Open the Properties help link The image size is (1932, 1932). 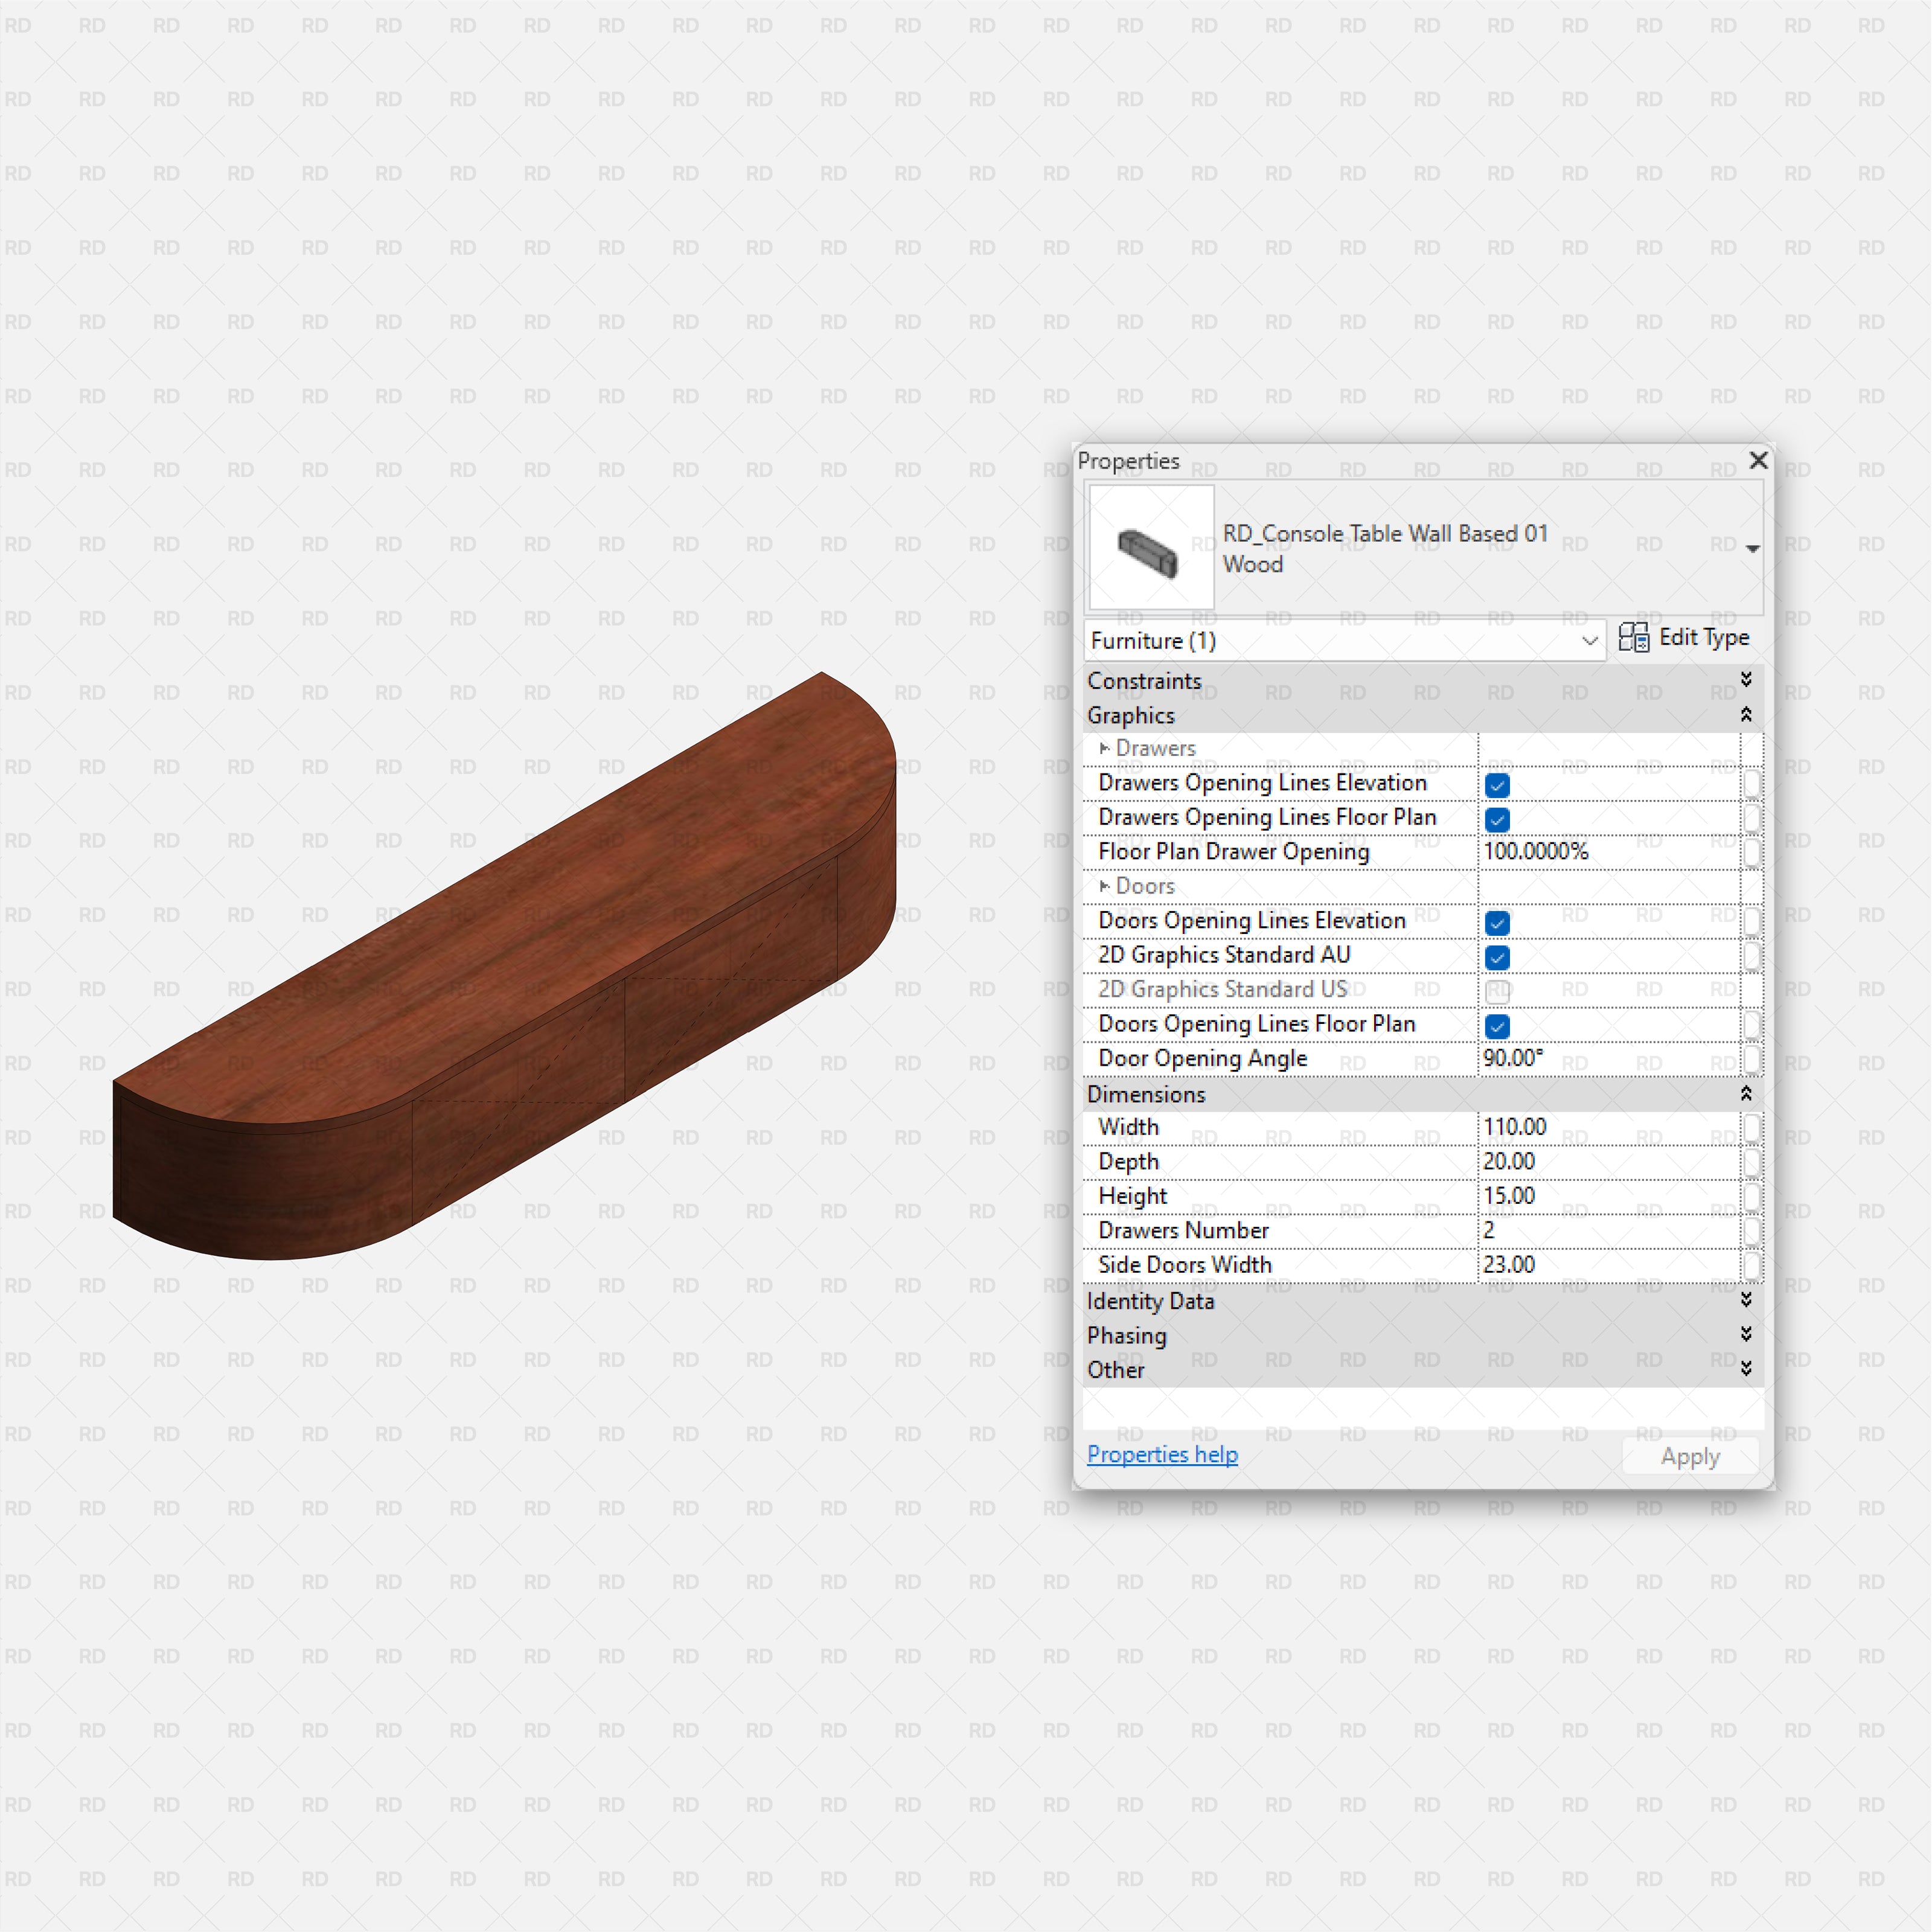pyautogui.click(x=1162, y=1455)
